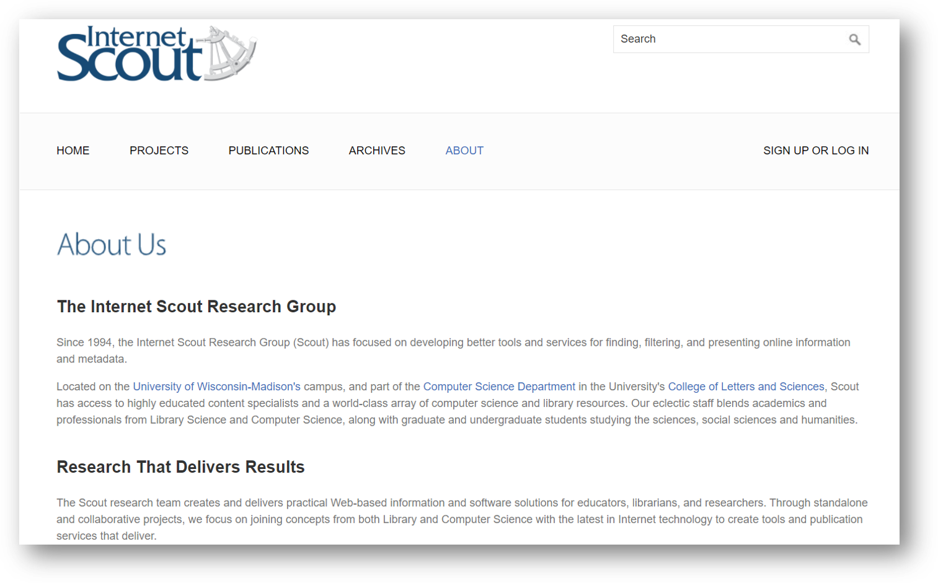Open the PUBLICATIONS navigation menu item
This screenshot has width=938, height=583.
point(268,151)
